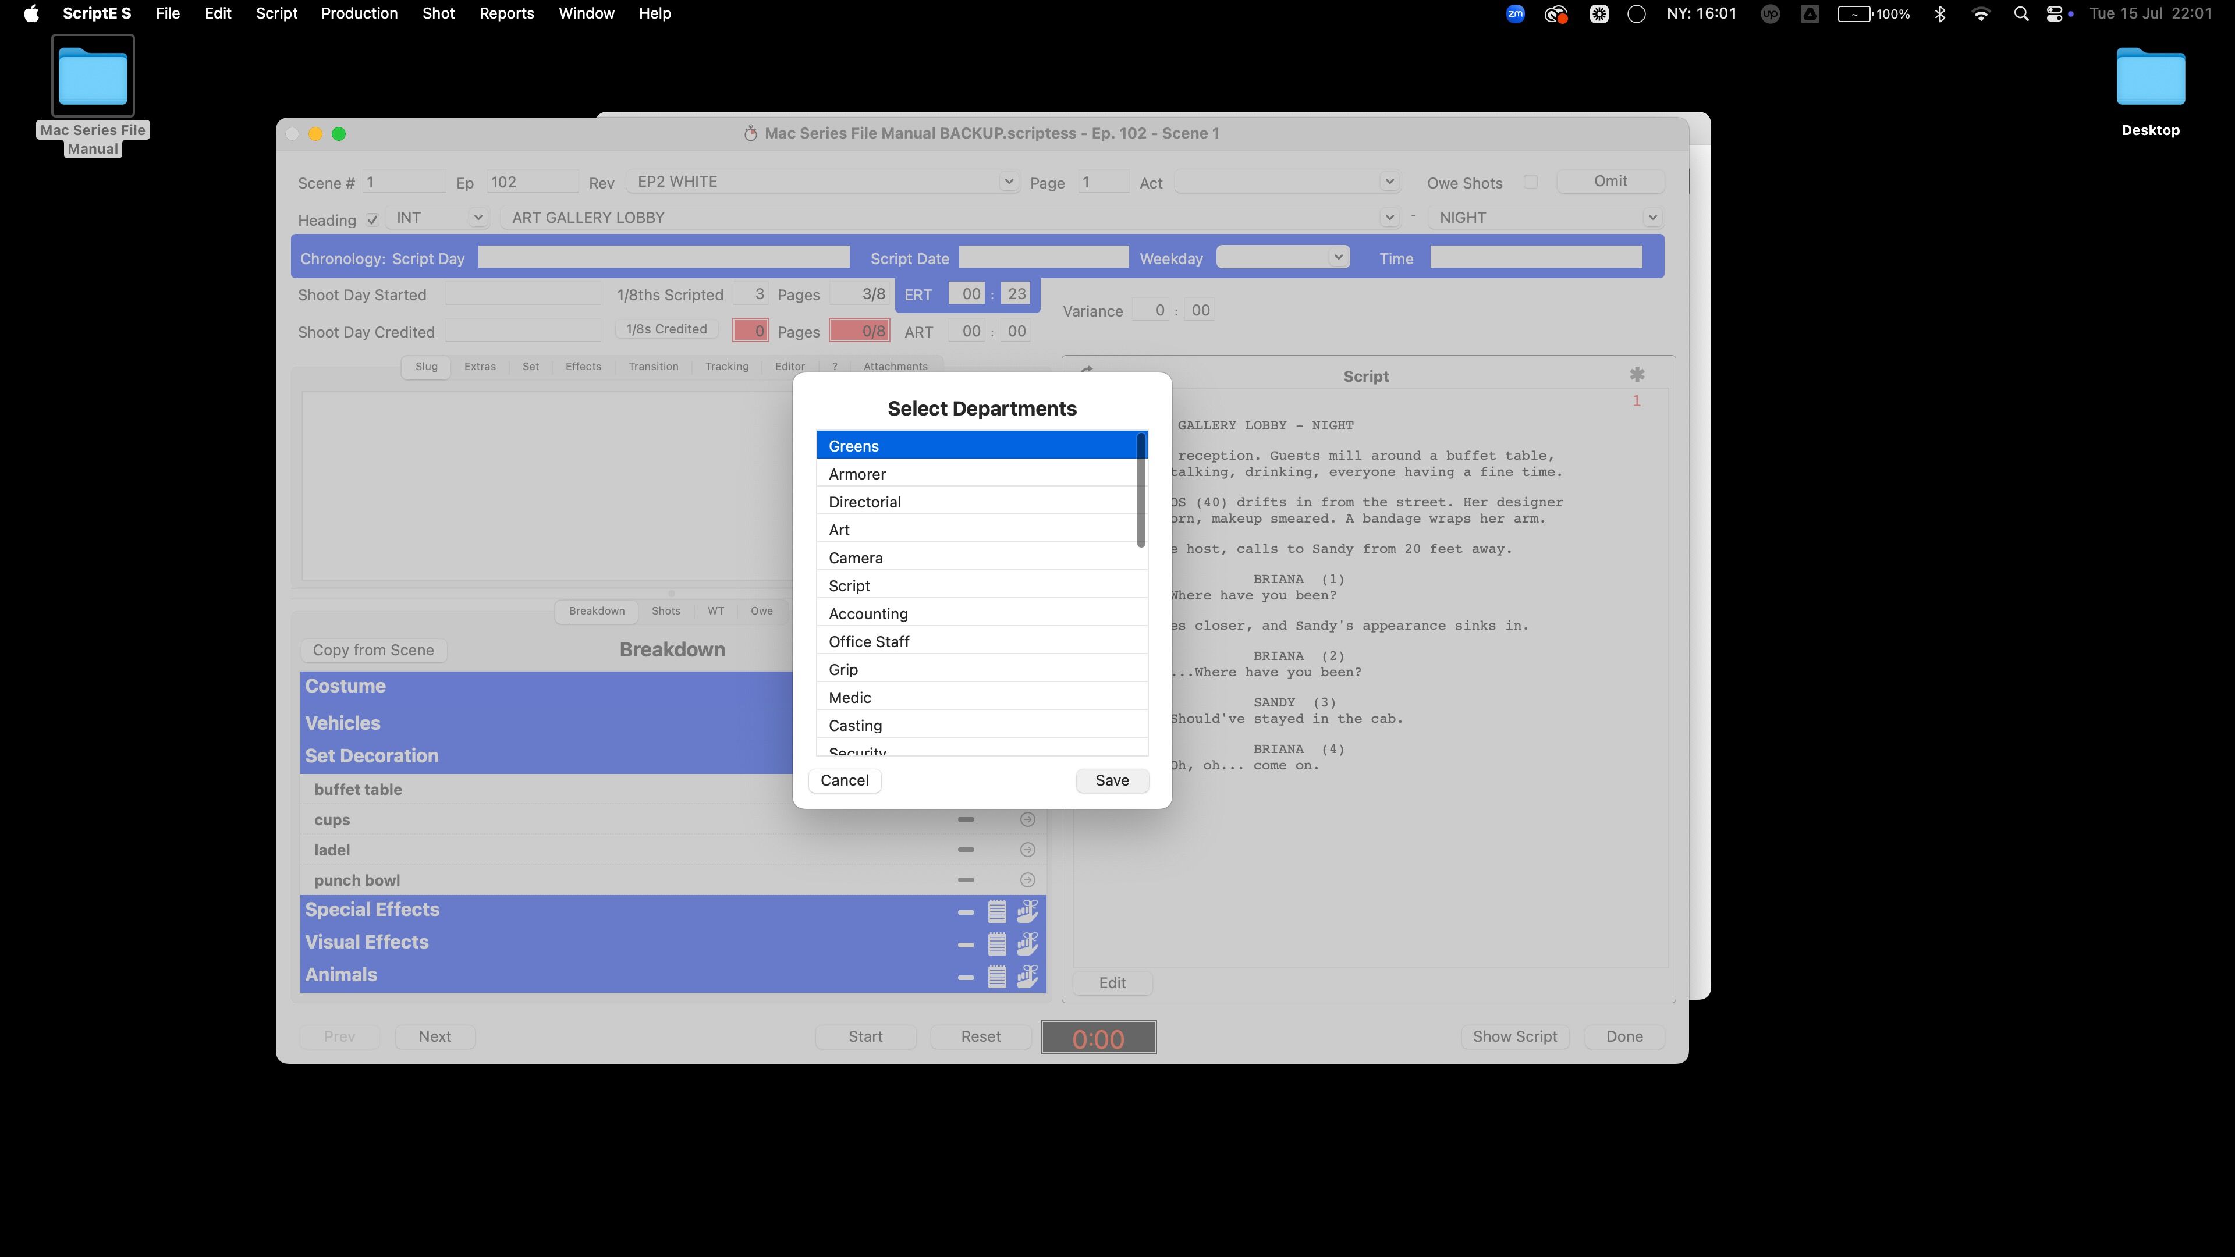The image size is (2235, 1257).
Task: Click the arrow circle icon beside cups
Action: tap(1027, 820)
